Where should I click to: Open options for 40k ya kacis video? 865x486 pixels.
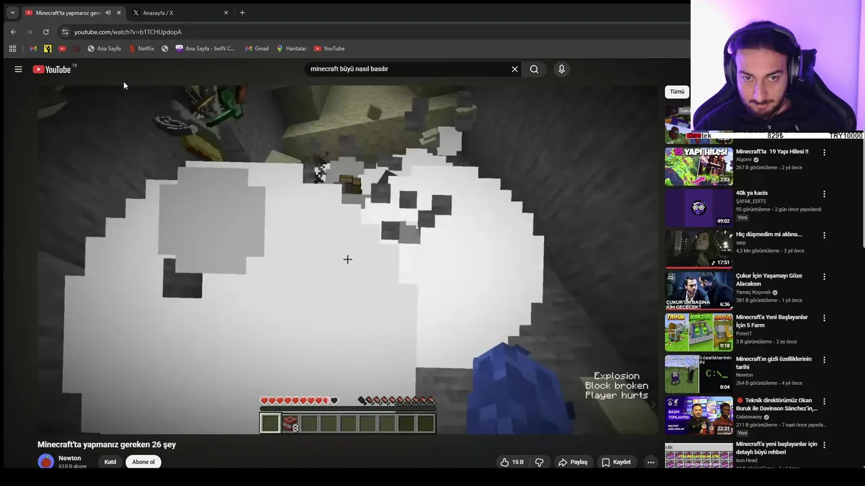click(824, 194)
